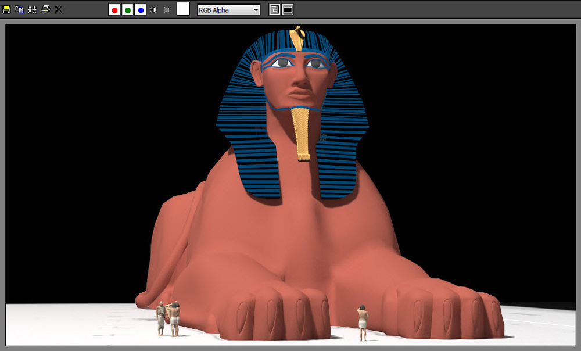Viewport: 581px width, 351px height.
Task: Toggle the blue channel display
Action: (141, 10)
